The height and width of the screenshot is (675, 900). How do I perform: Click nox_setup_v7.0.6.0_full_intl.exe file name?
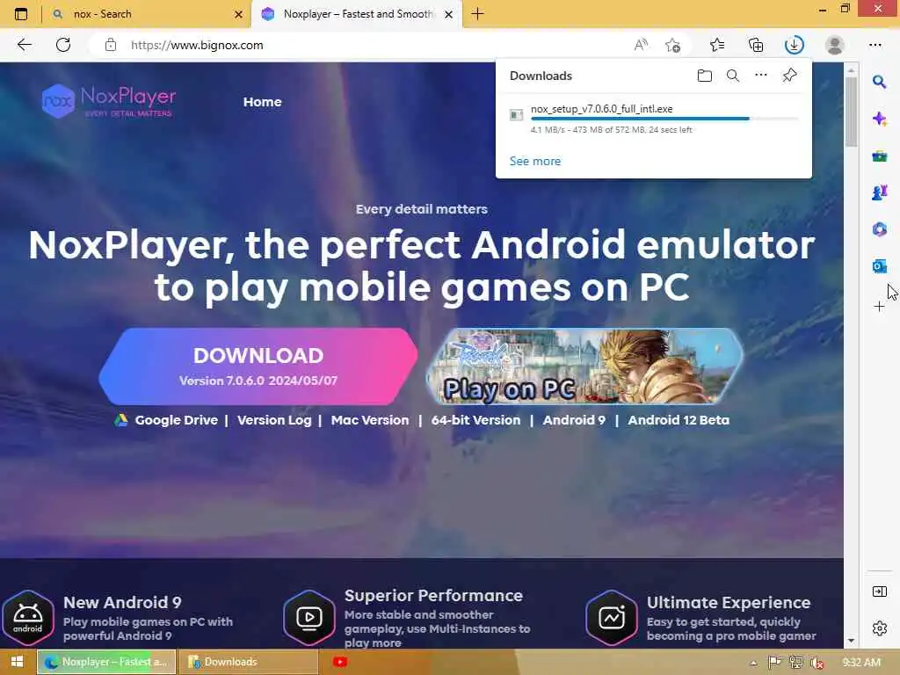coord(601,108)
